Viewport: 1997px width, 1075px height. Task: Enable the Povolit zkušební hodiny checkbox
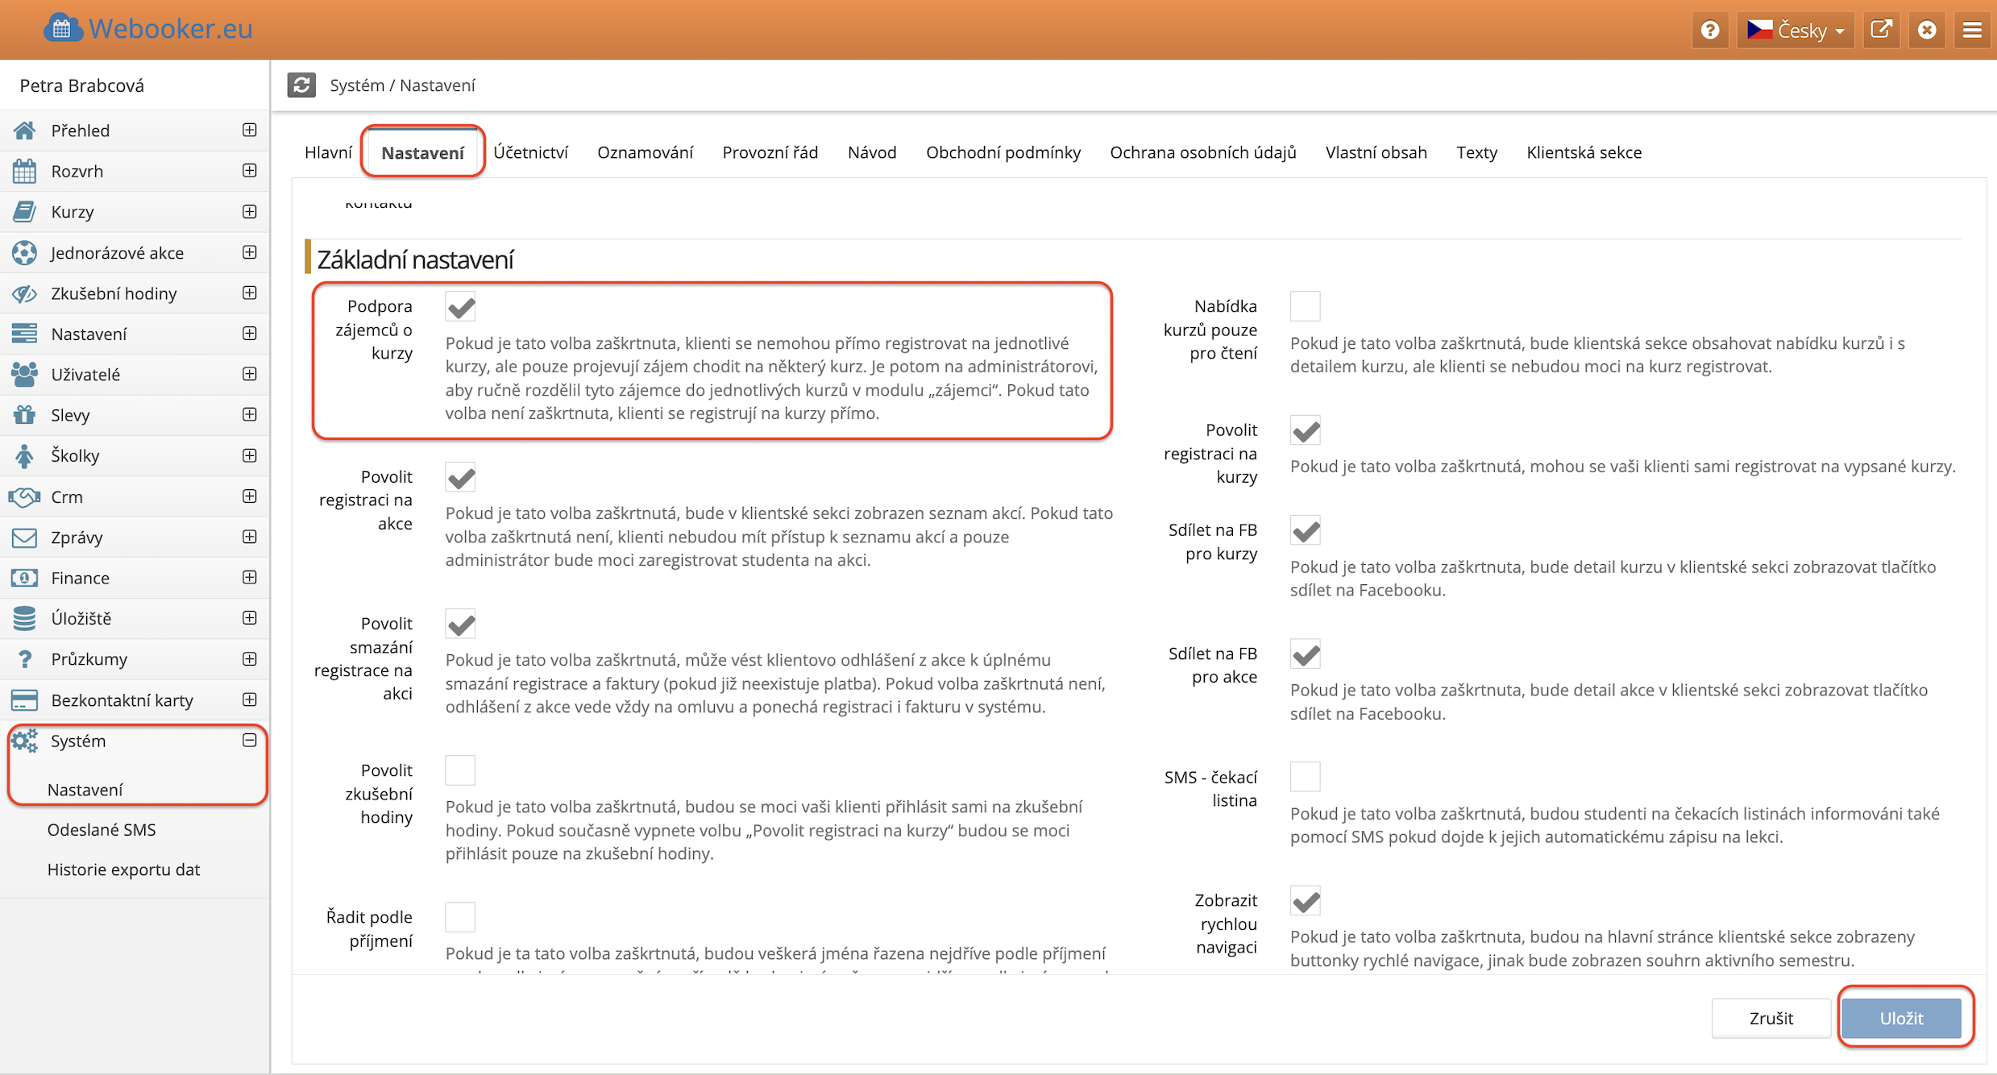pos(460,770)
